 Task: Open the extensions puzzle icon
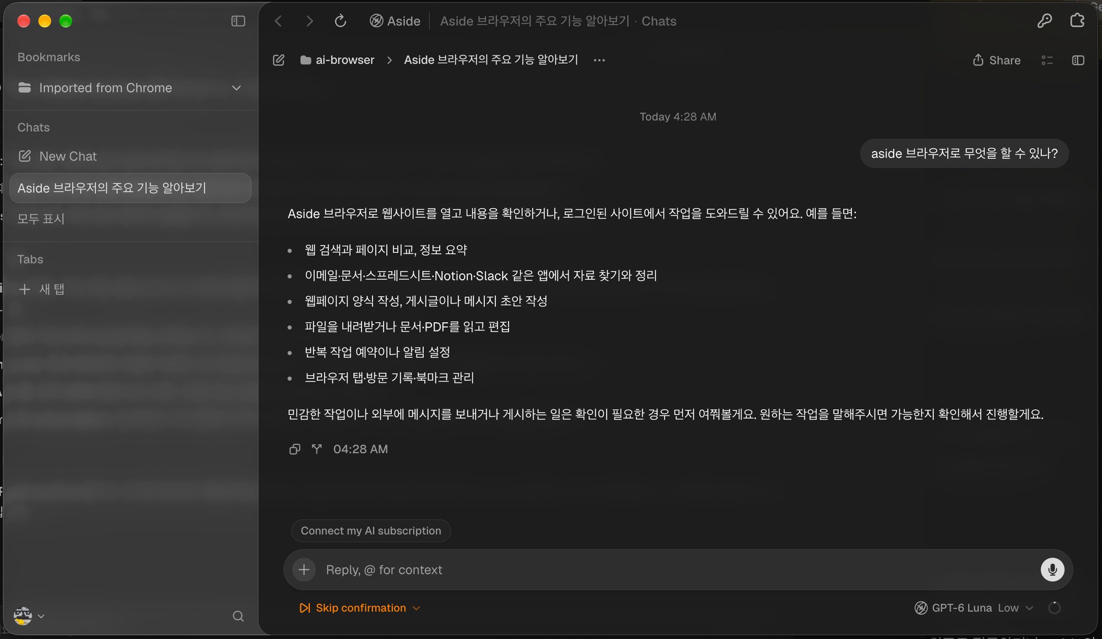[1077, 21]
